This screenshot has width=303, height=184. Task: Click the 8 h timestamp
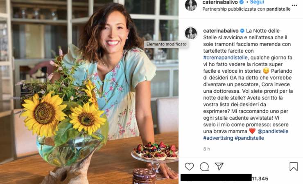(x=206, y=149)
